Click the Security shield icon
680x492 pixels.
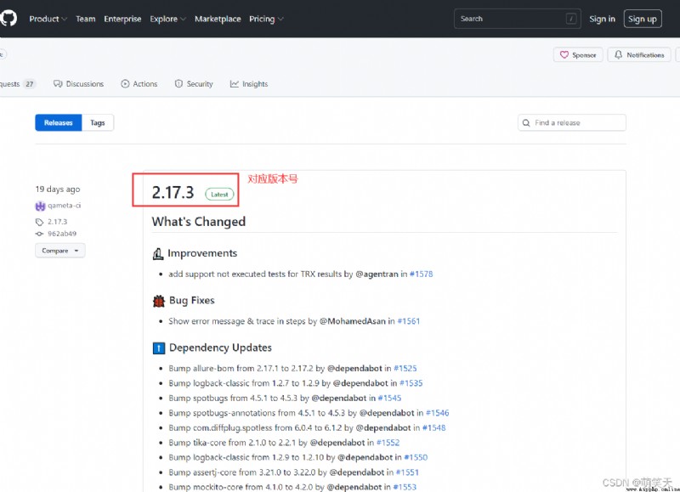(178, 83)
